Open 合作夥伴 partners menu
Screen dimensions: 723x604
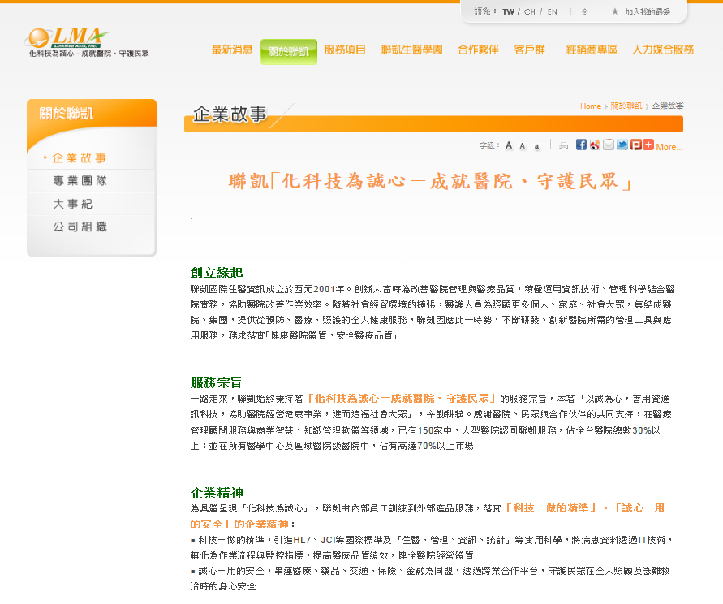[x=478, y=50]
